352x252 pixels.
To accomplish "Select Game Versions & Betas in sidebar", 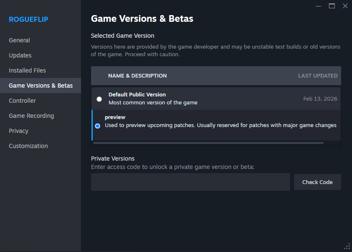I will 41,86.
